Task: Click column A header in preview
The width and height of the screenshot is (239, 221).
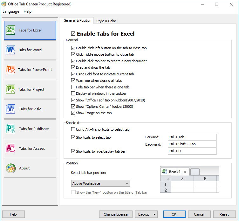Action: [x=182, y=179]
